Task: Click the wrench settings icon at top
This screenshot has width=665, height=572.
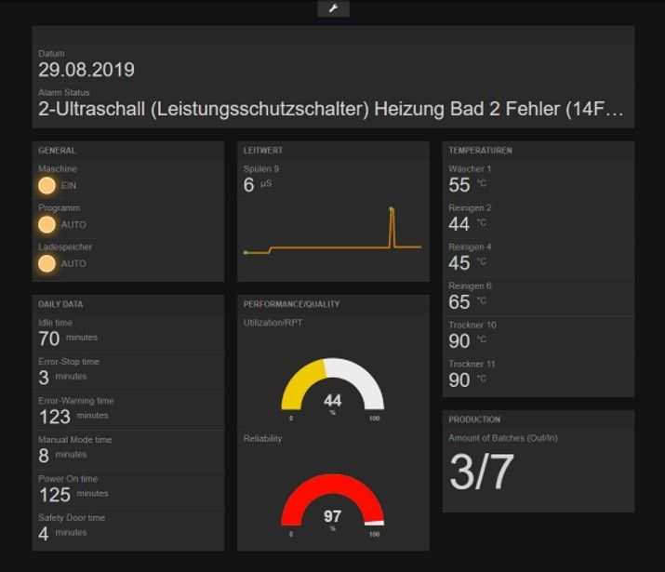Action: [x=333, y=8]
